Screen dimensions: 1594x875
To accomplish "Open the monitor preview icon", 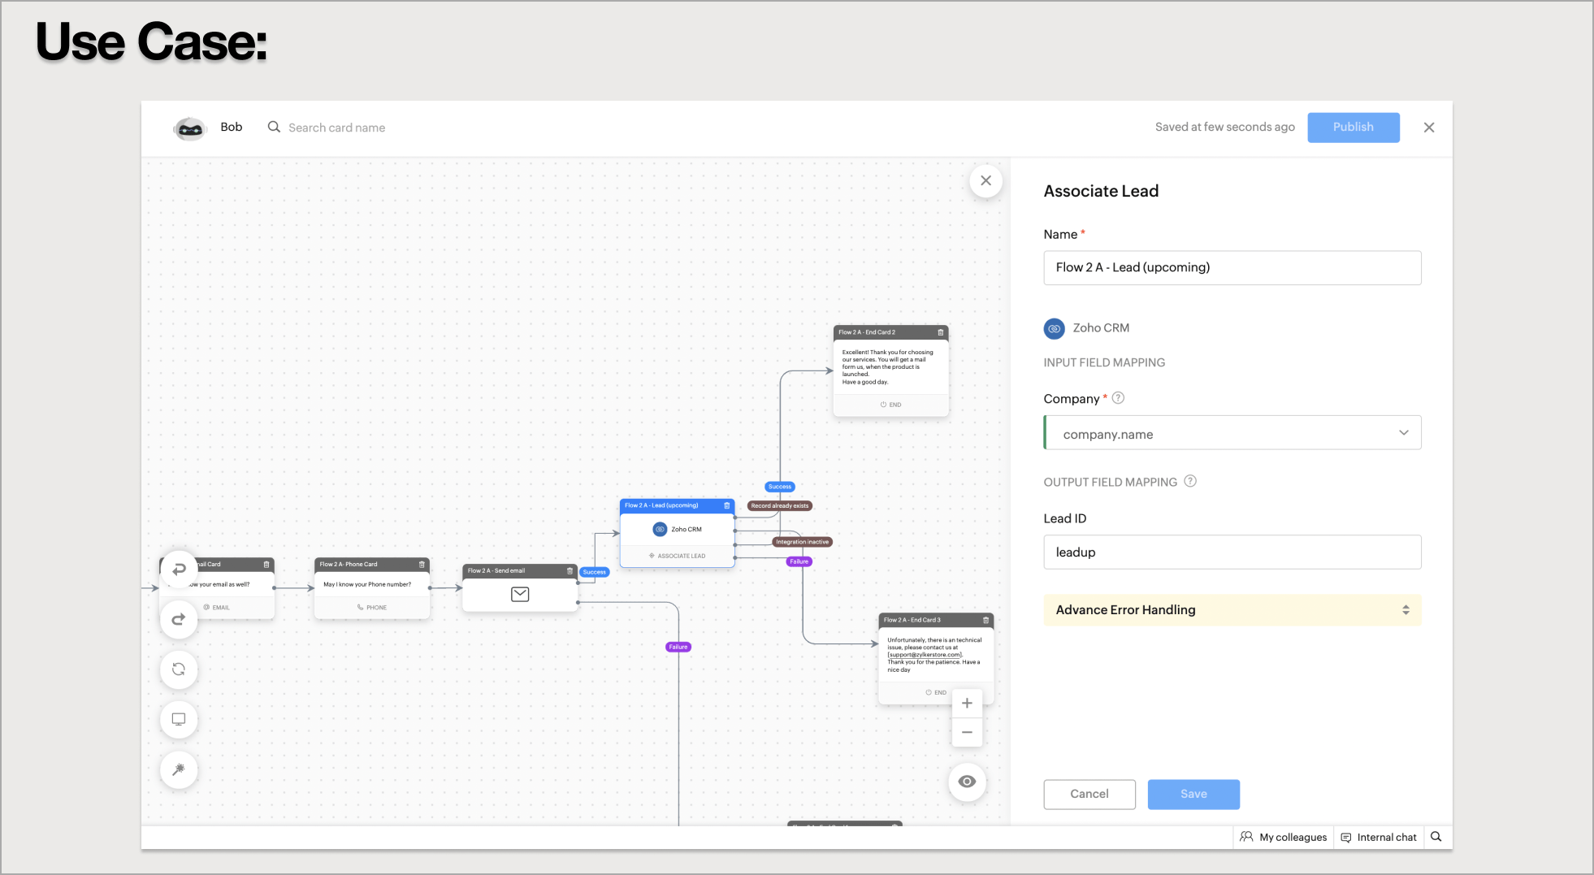I will tap(179, 720).
